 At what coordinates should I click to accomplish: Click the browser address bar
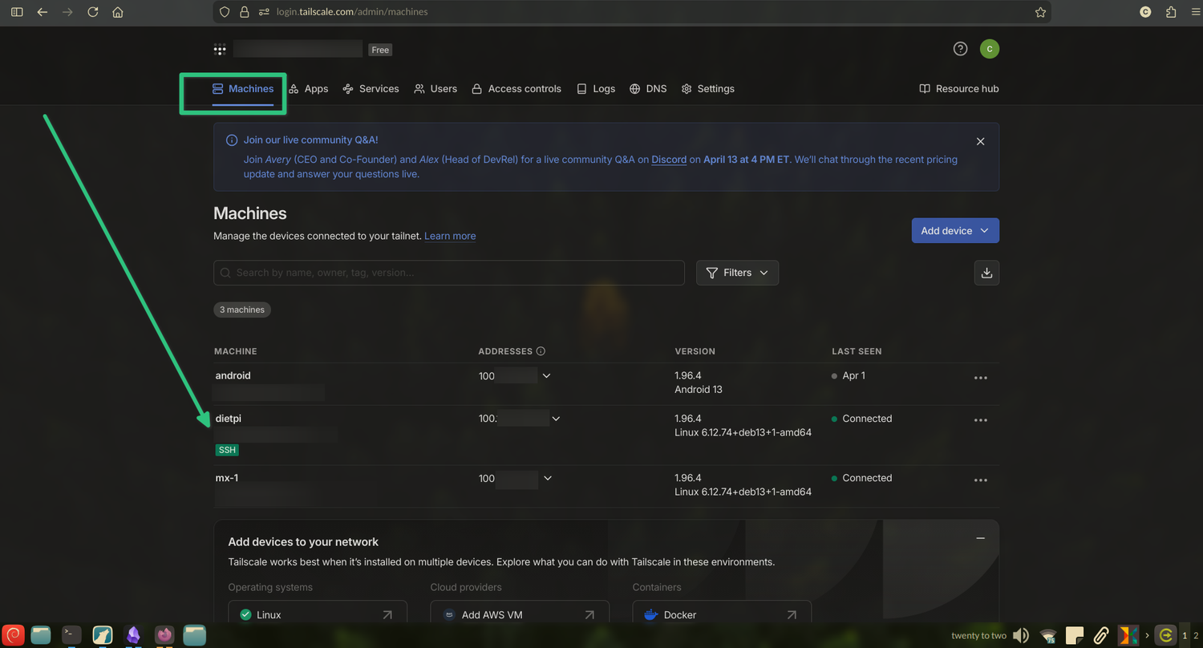632,12
